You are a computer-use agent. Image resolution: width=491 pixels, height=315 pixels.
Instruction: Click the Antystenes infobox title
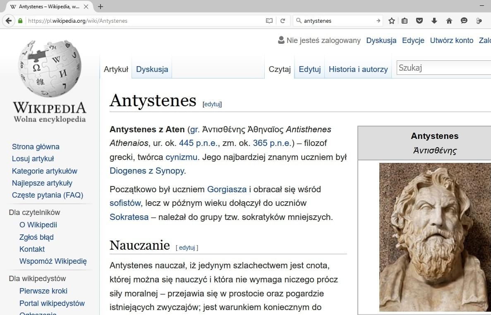(x=435, y=136)
